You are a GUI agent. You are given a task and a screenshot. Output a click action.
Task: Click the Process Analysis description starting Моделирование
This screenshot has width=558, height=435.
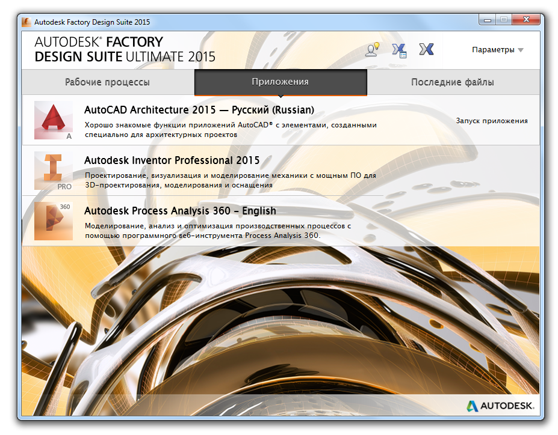click(x=218, y=231)
